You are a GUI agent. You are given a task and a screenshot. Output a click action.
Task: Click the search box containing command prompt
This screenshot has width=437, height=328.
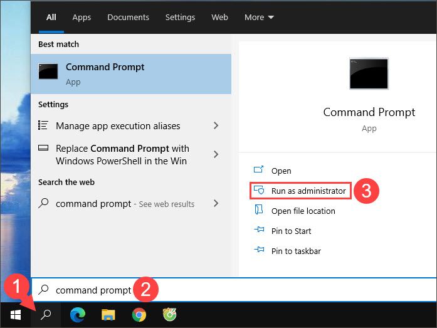click(x=234, y=290)
